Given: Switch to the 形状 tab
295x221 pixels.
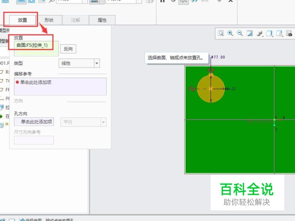Looking at the screenshot, I should 49,20.
